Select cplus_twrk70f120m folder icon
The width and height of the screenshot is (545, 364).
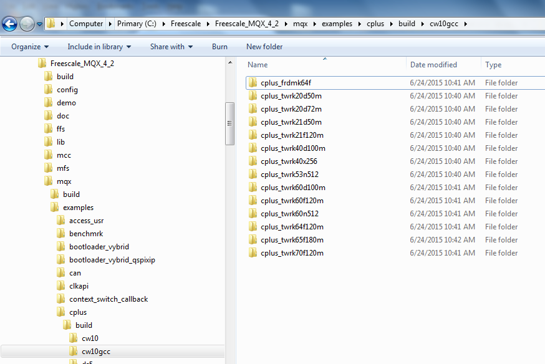click(253, 253)
